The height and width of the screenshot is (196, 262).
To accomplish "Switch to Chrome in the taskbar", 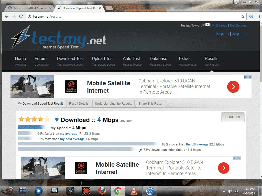I will tap(118, 191).
